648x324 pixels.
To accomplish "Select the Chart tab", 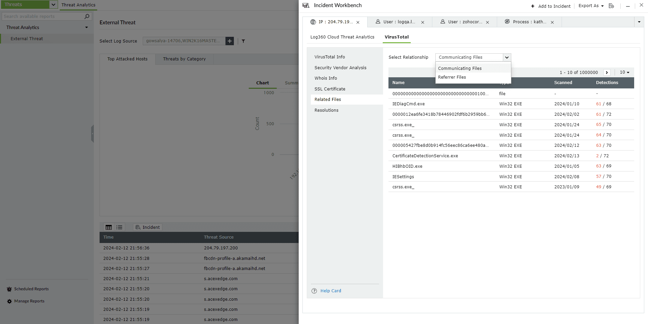I will [x=263, y=83].
